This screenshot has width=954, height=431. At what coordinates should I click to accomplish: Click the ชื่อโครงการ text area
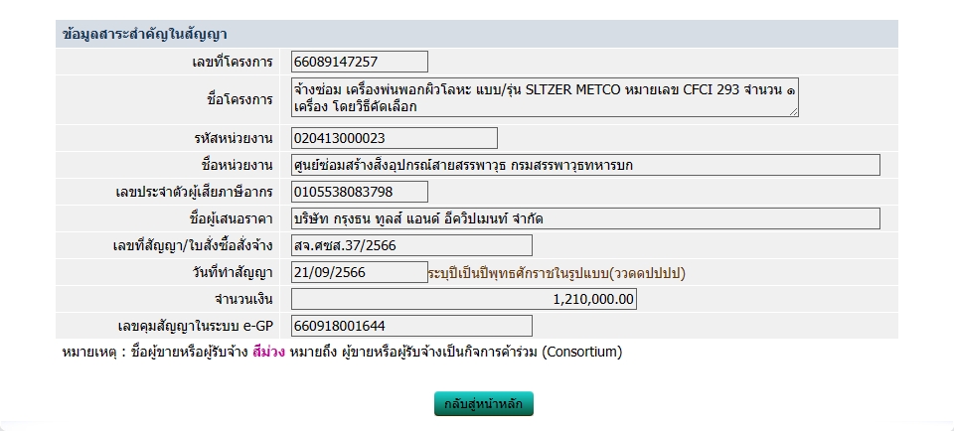tap(545, 98)
